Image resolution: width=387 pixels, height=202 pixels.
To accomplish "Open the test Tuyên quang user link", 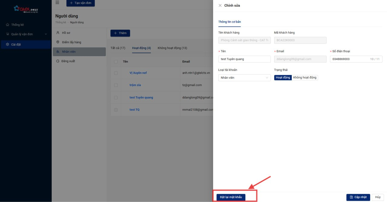I will 141,98.
